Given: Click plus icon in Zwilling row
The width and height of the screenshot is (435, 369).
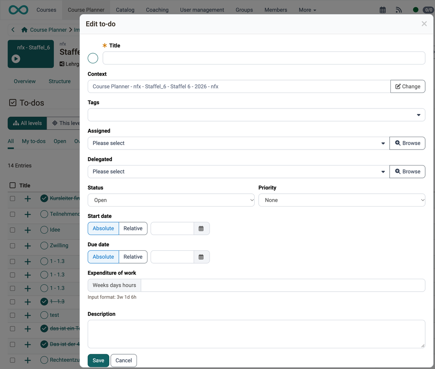Looking at the screenshot, I should click(x=28, y=246).
